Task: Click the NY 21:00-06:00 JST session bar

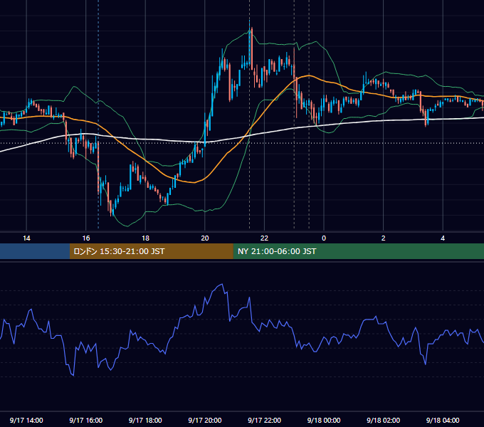Action: click(358, 251)
